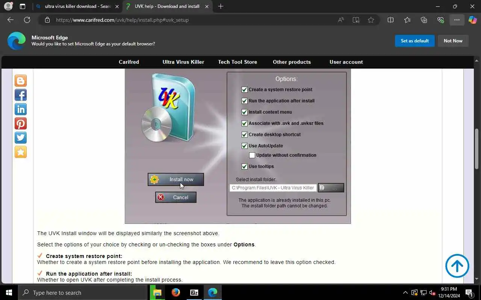The height and width of the screenshot is (300, 481).
Task: Click install folder path field
Action: click(x=273, y=188)
